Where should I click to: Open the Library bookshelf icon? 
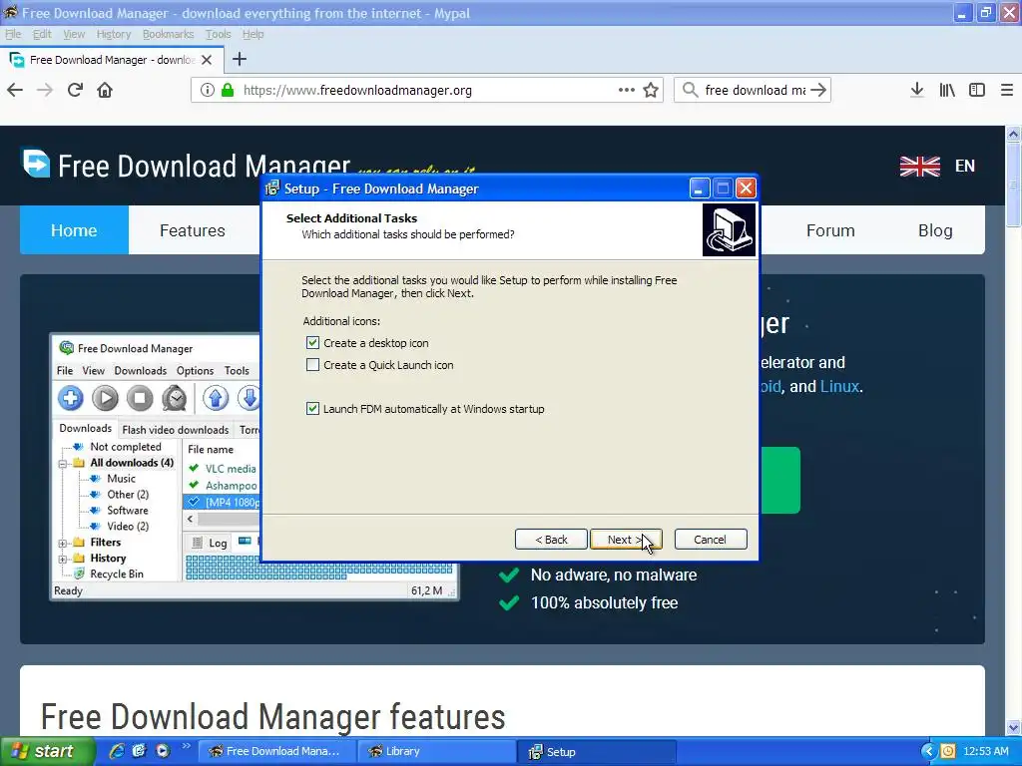tap(947, 90)
